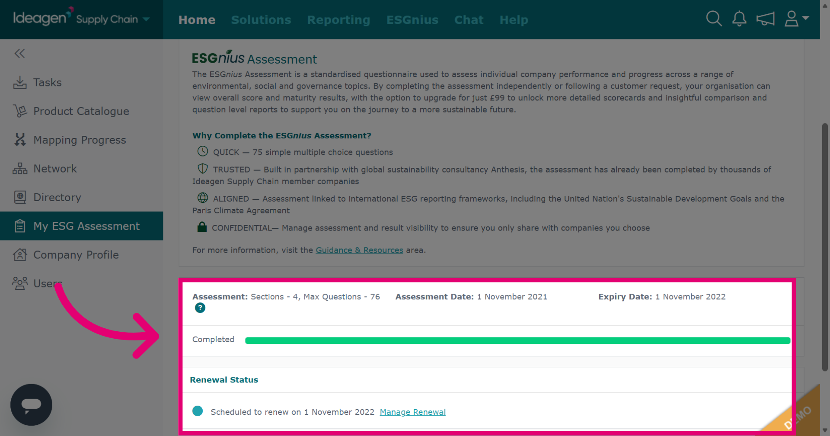
Task: Click 'Why Complete the ESGnius Assessment?' heading
Action: click(282, 135)
